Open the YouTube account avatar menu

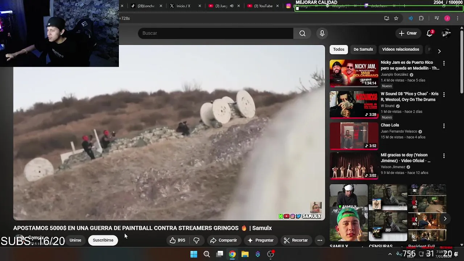click(446, 33)
